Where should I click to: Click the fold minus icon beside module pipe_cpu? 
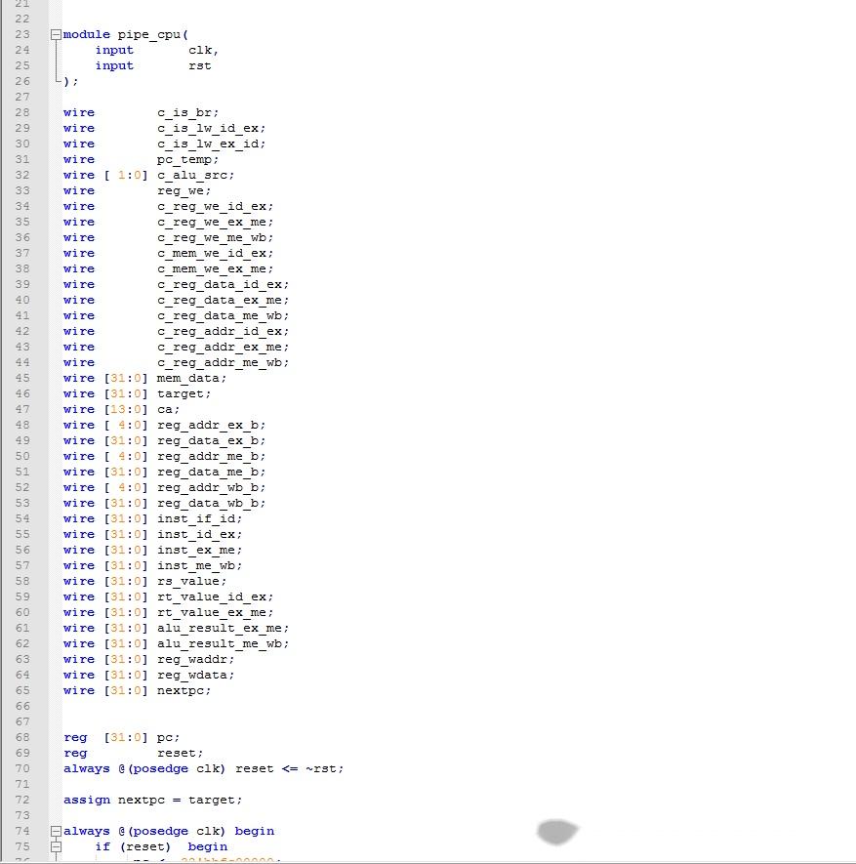point(55,34)
